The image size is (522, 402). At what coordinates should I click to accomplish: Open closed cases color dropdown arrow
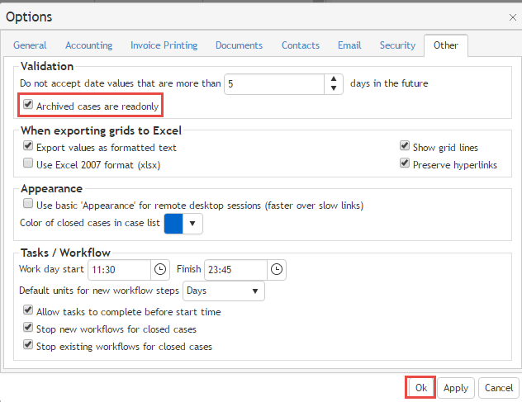(x=192, y=224)
